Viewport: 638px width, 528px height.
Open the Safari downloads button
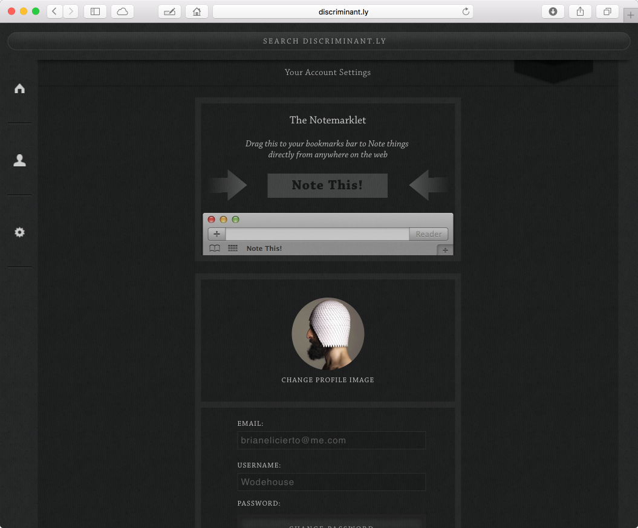tap(553, 11)
